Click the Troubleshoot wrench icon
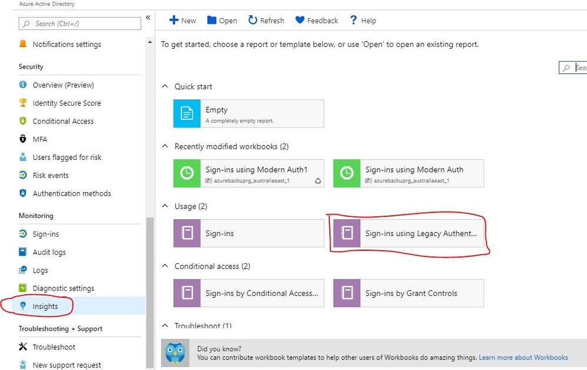 tap(23, 347)
